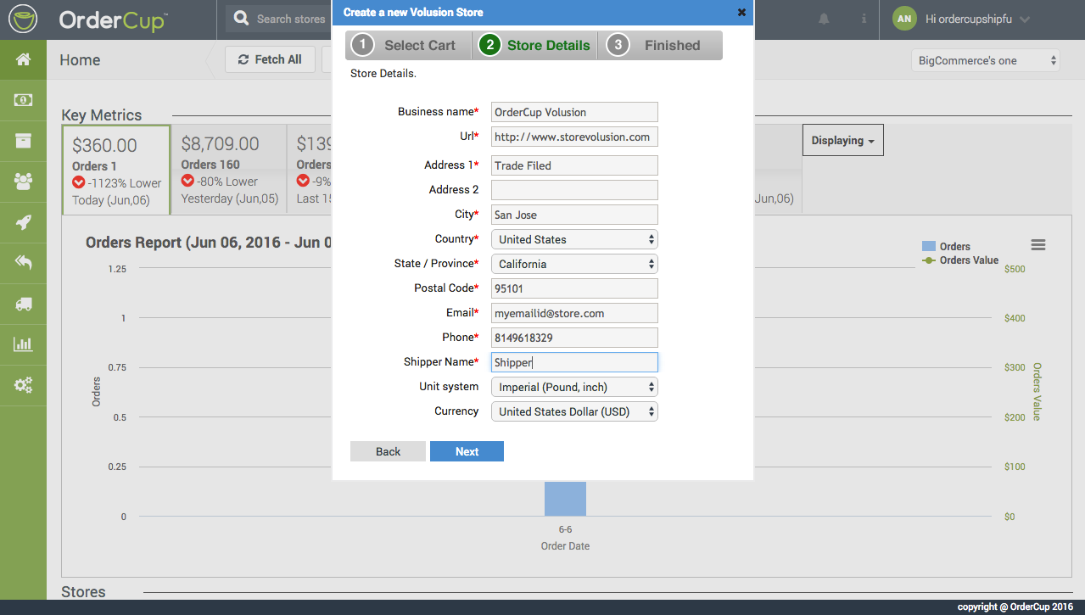1085x615 pixels.
Task: Go to Select Cart step
Action: 408,46
